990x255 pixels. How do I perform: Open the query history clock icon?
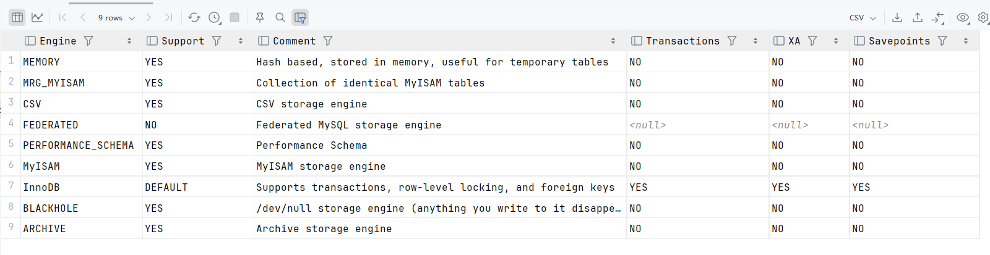click(215, 17)
